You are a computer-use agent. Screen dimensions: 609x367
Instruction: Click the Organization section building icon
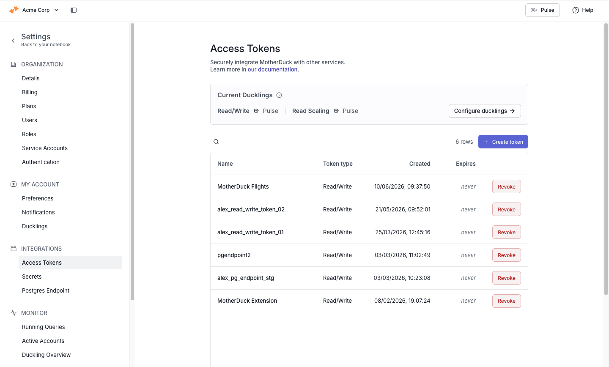(x=14, y=64)
